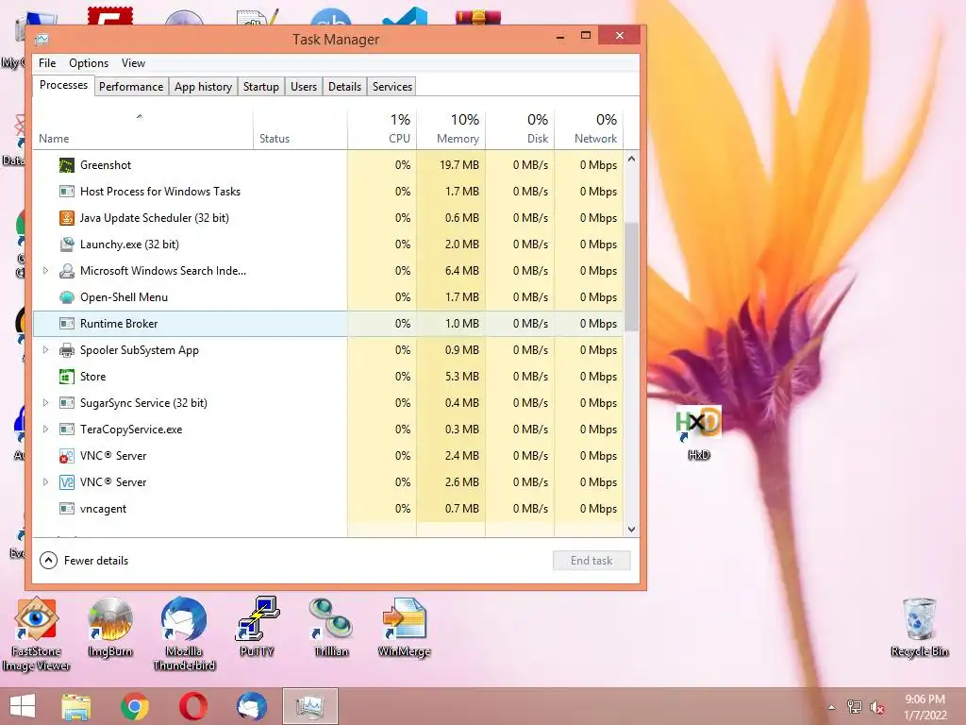Open the Recycle Bin
The width and height of the screenshot is (966, 725).
coord(920,628)
